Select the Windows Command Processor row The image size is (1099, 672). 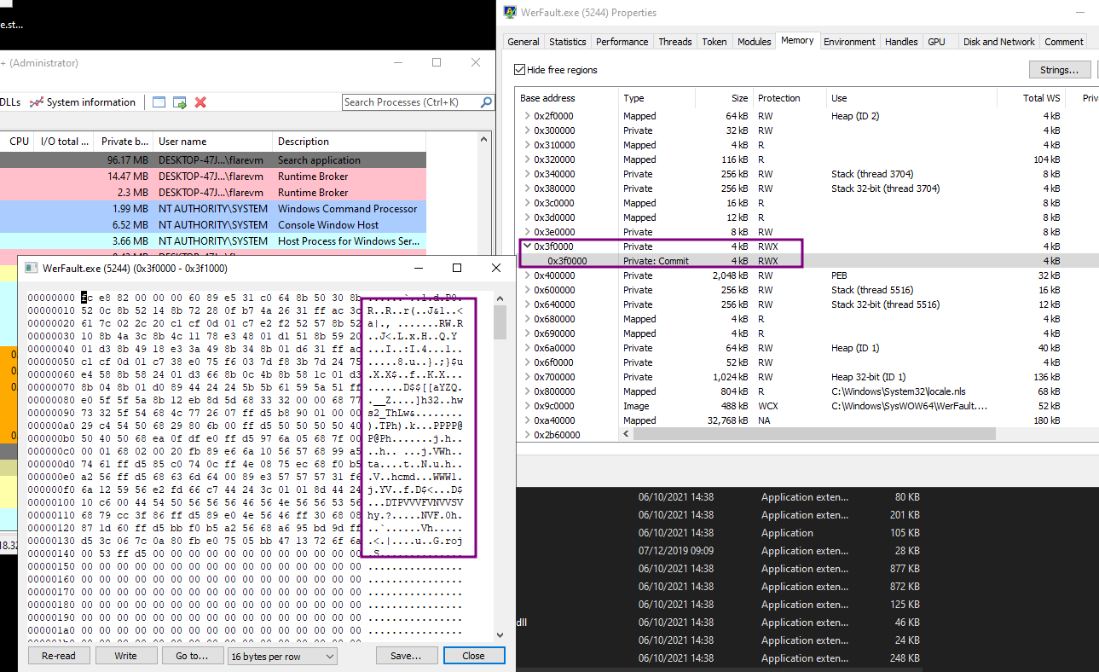[213, 209]
